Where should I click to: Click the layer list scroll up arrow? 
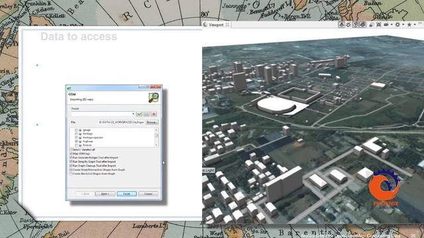(x=156, y=130)
